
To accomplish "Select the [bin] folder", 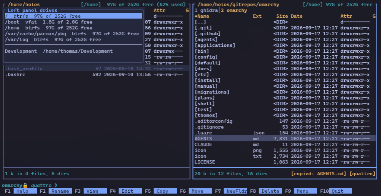I will pyautogui.click(x=285, y=51).
